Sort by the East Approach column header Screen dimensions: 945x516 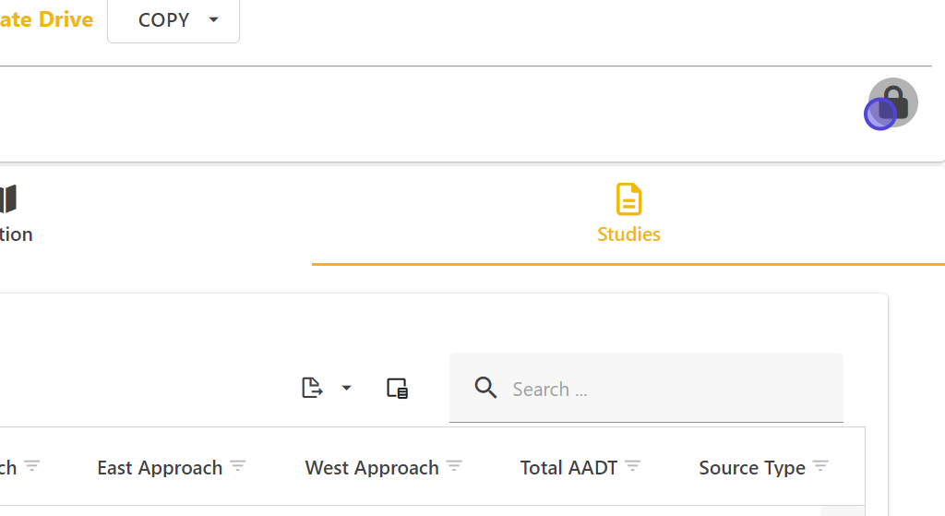[x=160, y=468]
